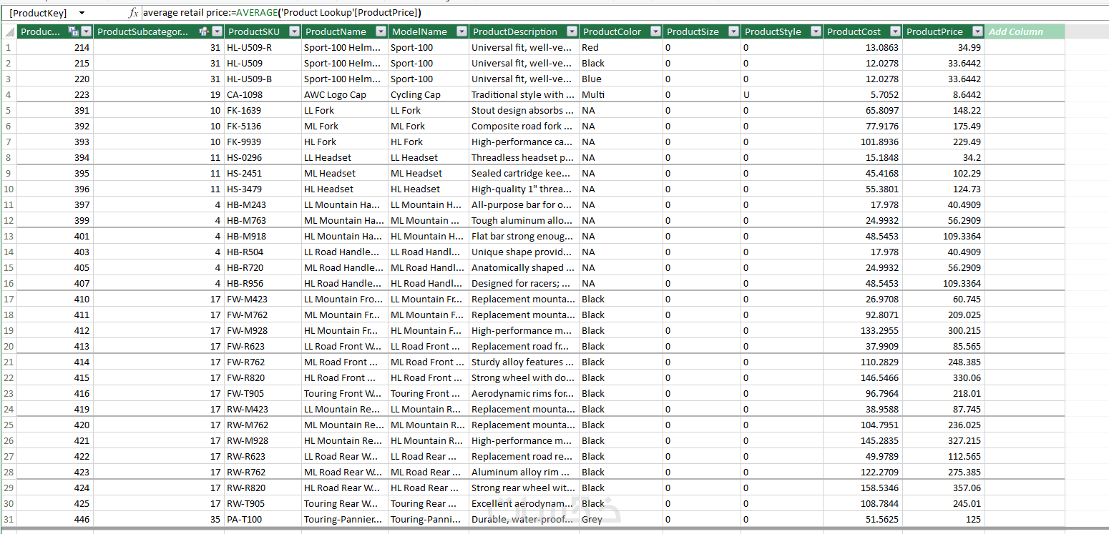Open the ProductSKU column filter dropdown

click(294, 31)
